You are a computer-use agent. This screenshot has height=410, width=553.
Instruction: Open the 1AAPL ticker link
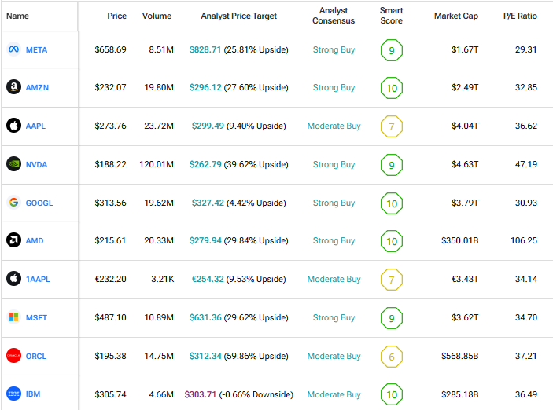38,280
